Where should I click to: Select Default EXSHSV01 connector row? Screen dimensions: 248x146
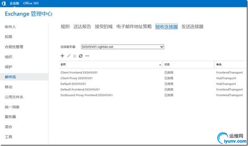[153, 84]
